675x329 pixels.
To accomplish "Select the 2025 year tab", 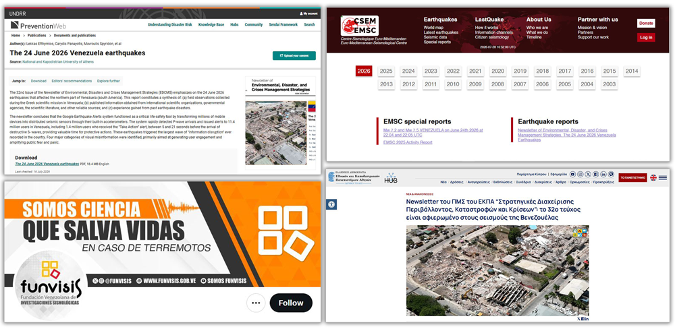I will click(386, 71).
